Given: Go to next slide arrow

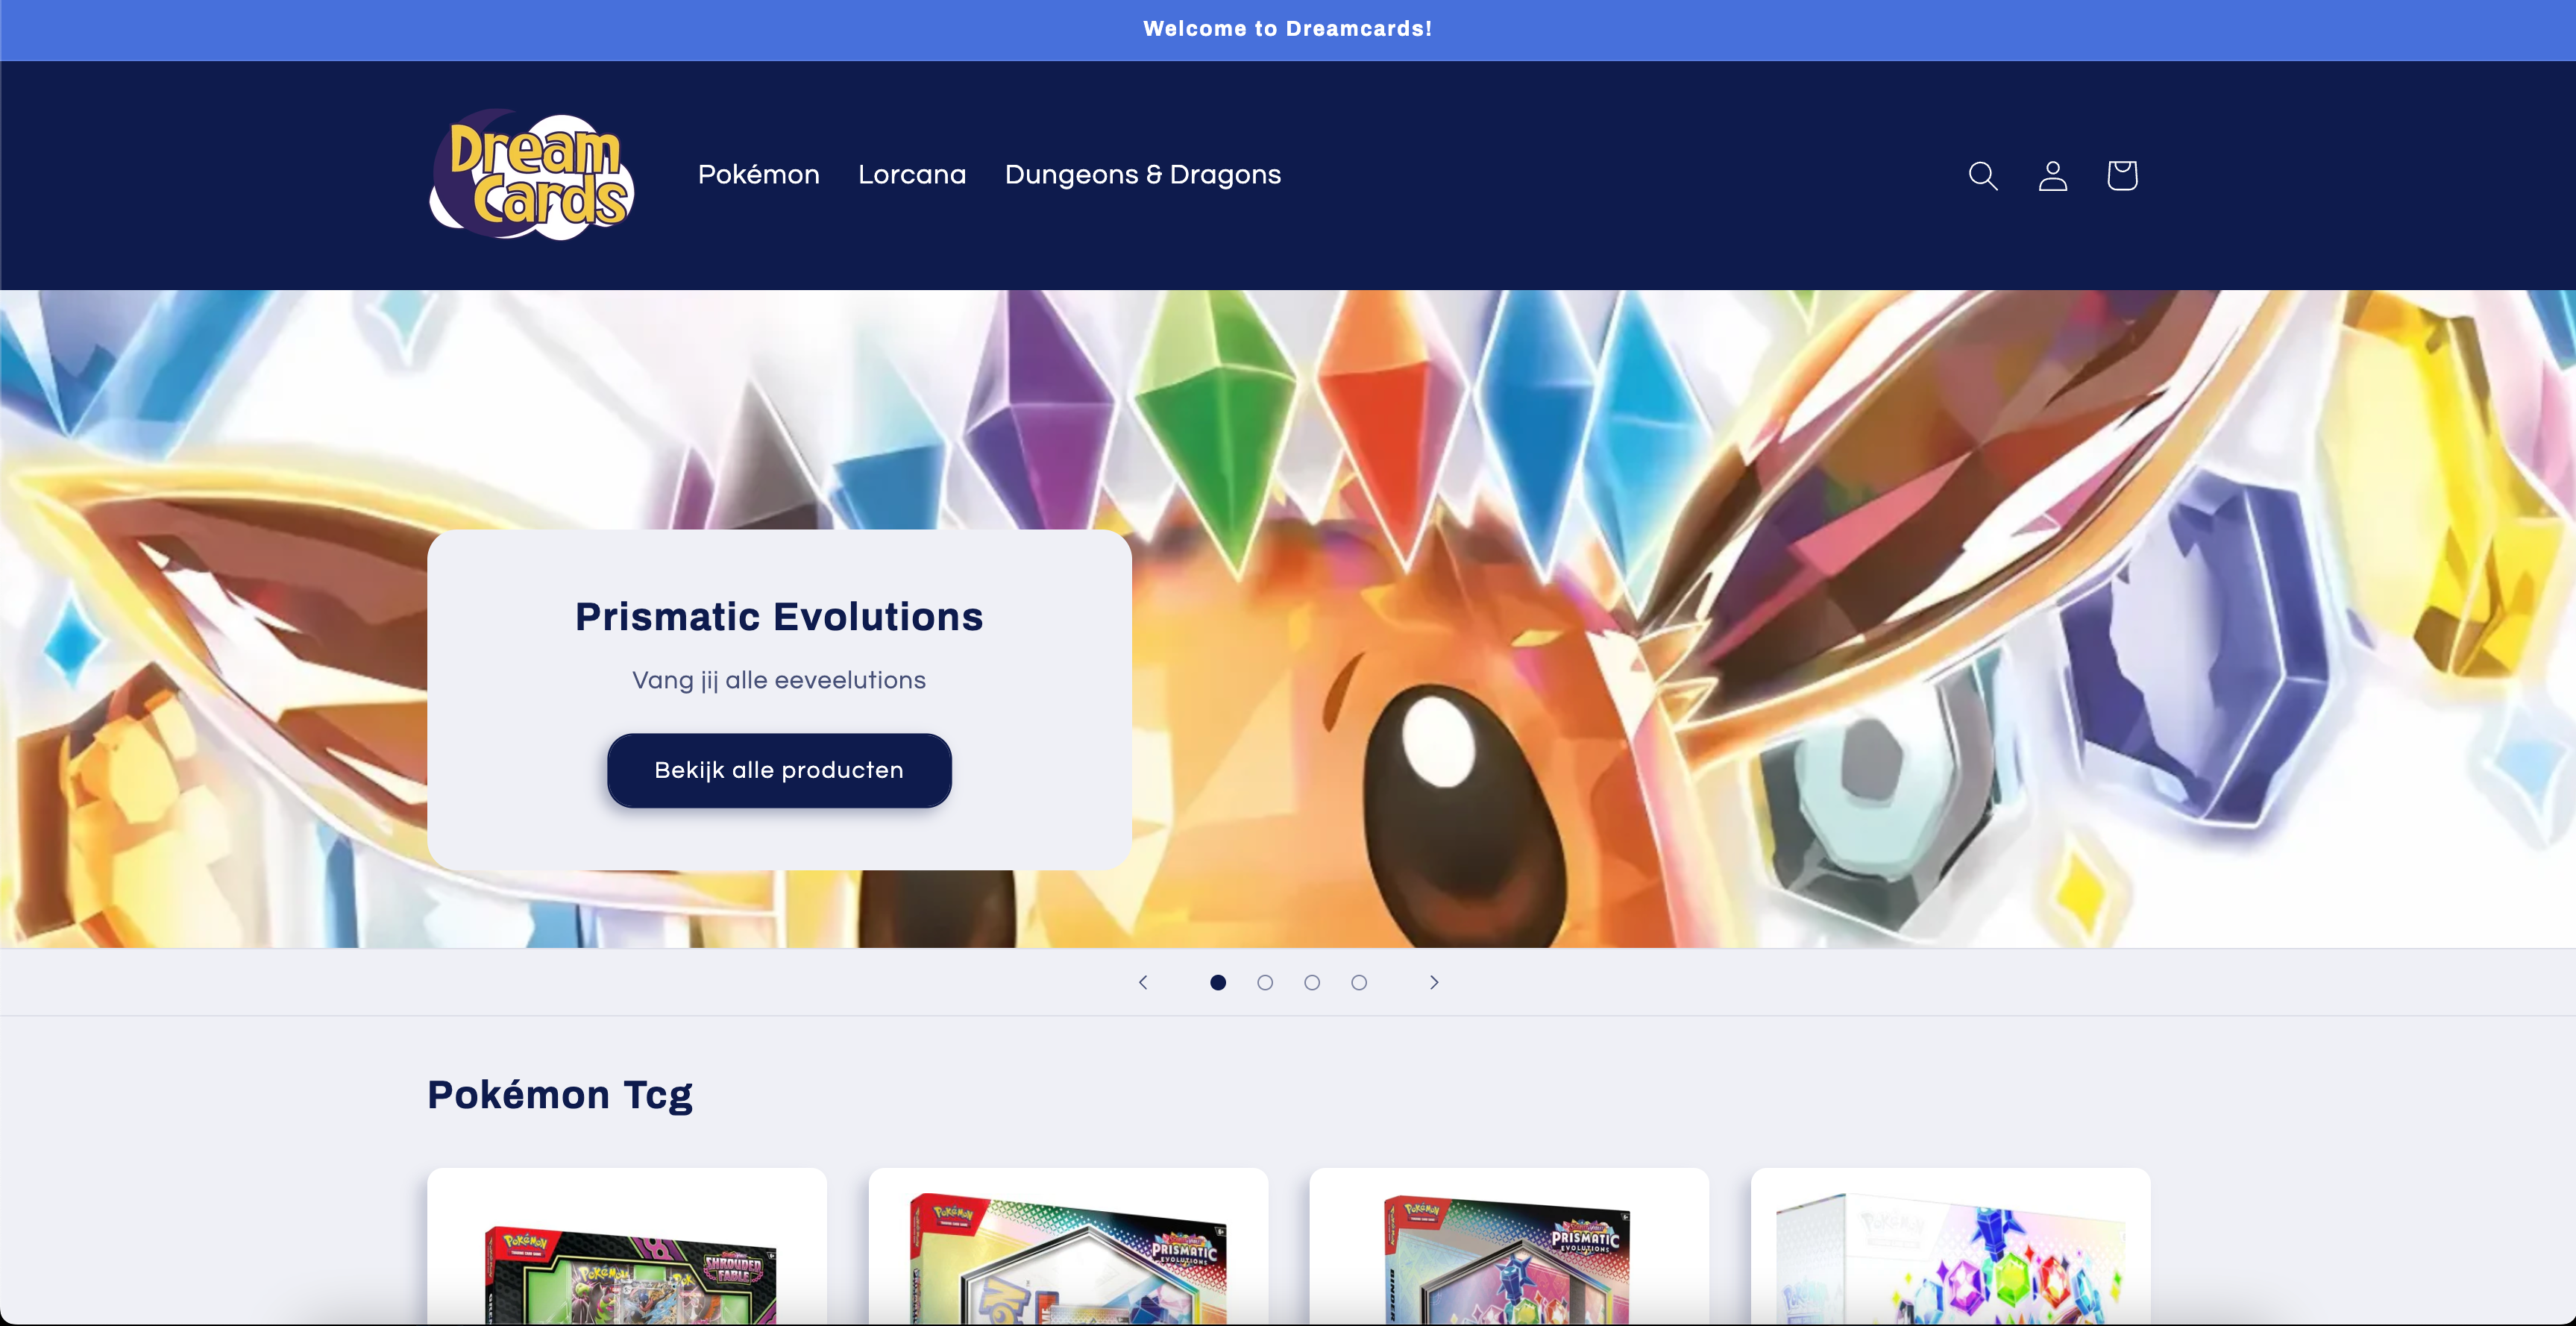Looking at the screenshot, I should 1433,982.
